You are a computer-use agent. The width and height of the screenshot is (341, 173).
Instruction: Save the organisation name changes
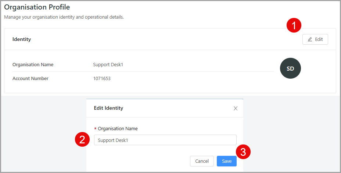click(x=227, y=161)
